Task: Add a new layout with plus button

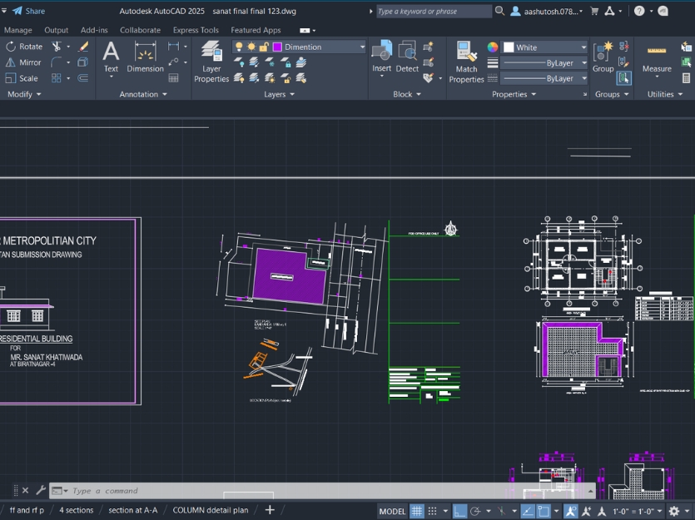Action: click(x=270, y=510)
